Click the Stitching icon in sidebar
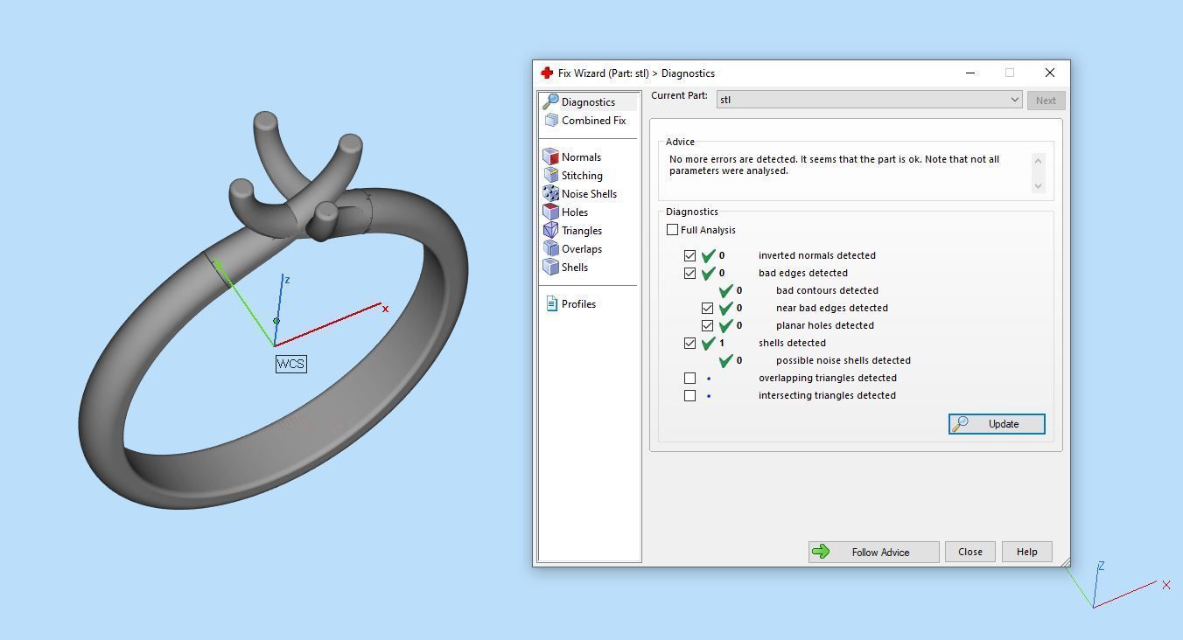 pos(550,176)
